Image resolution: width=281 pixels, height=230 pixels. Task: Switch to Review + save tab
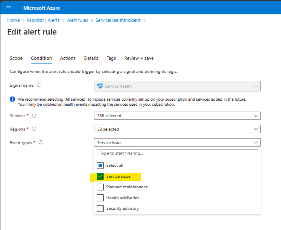[139, 58]
